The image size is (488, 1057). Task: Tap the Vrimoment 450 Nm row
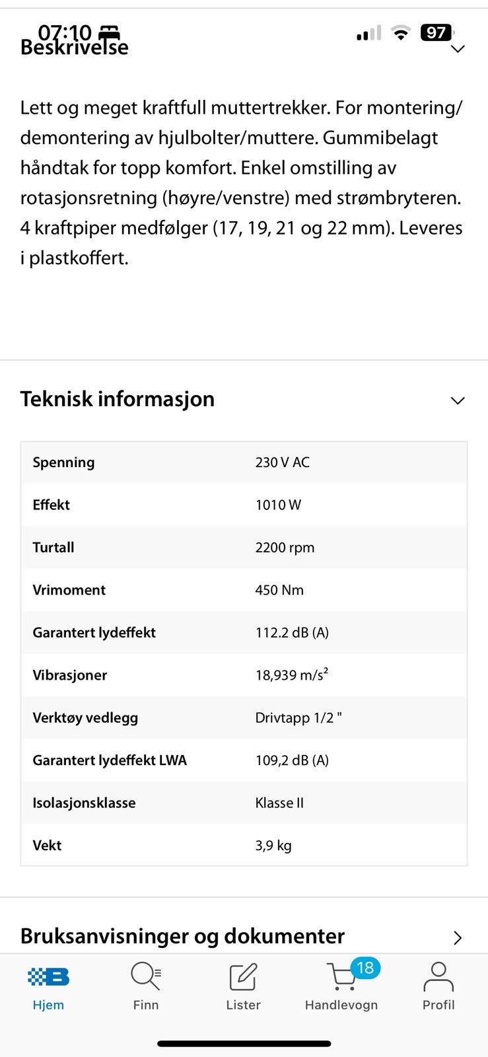(x=244, y=590)
